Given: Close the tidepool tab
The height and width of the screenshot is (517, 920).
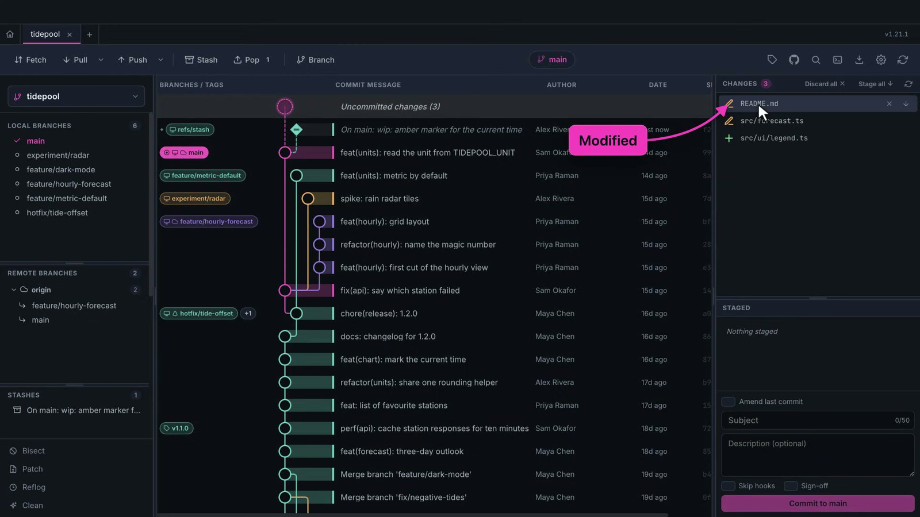Looking at the screenshot, I should coord(70,35).
